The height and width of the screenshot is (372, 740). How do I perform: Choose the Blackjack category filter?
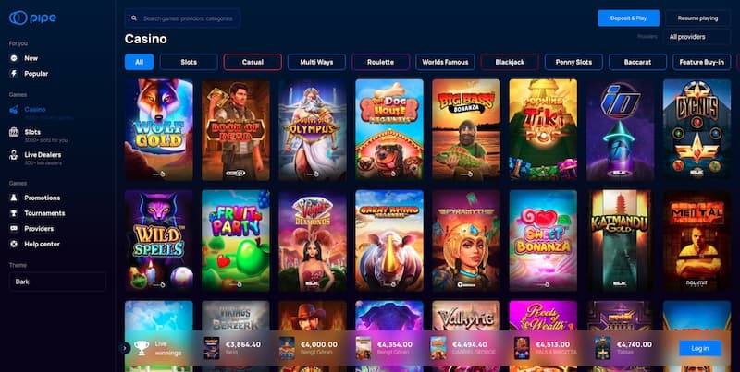[x=510, y=62]
